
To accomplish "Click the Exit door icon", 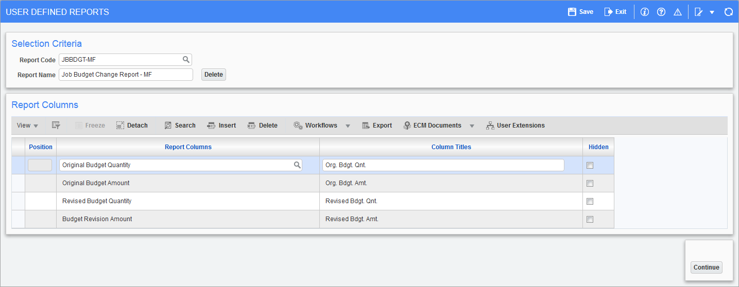I will [609, 12].
